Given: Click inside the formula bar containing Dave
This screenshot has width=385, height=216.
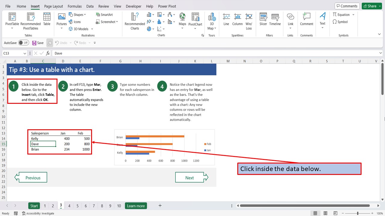Looking at the screenshot, I should coord(211,53).
